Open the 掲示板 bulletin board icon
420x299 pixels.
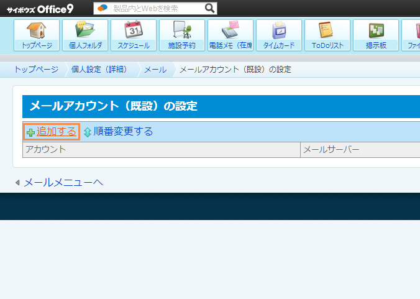[376, 35]
